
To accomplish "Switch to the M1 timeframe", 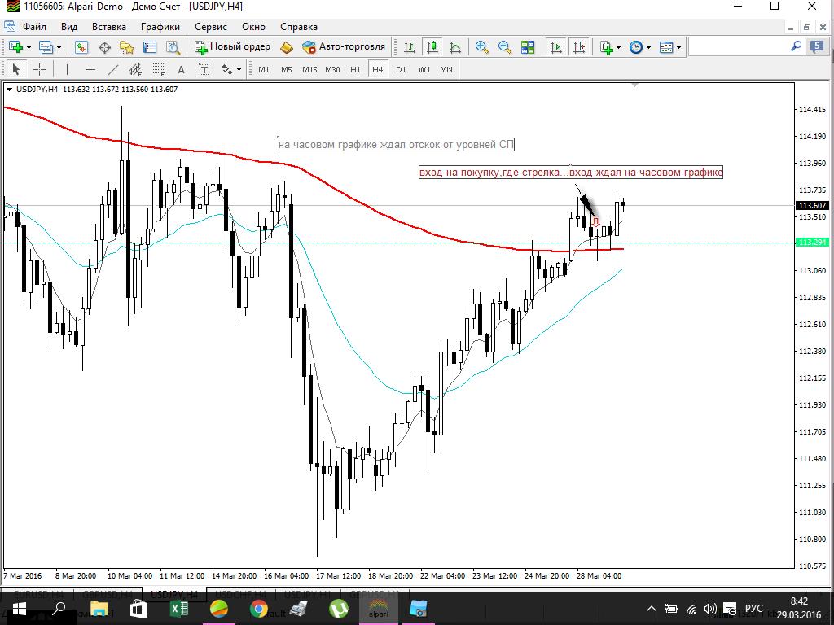I will coord(264,70).
